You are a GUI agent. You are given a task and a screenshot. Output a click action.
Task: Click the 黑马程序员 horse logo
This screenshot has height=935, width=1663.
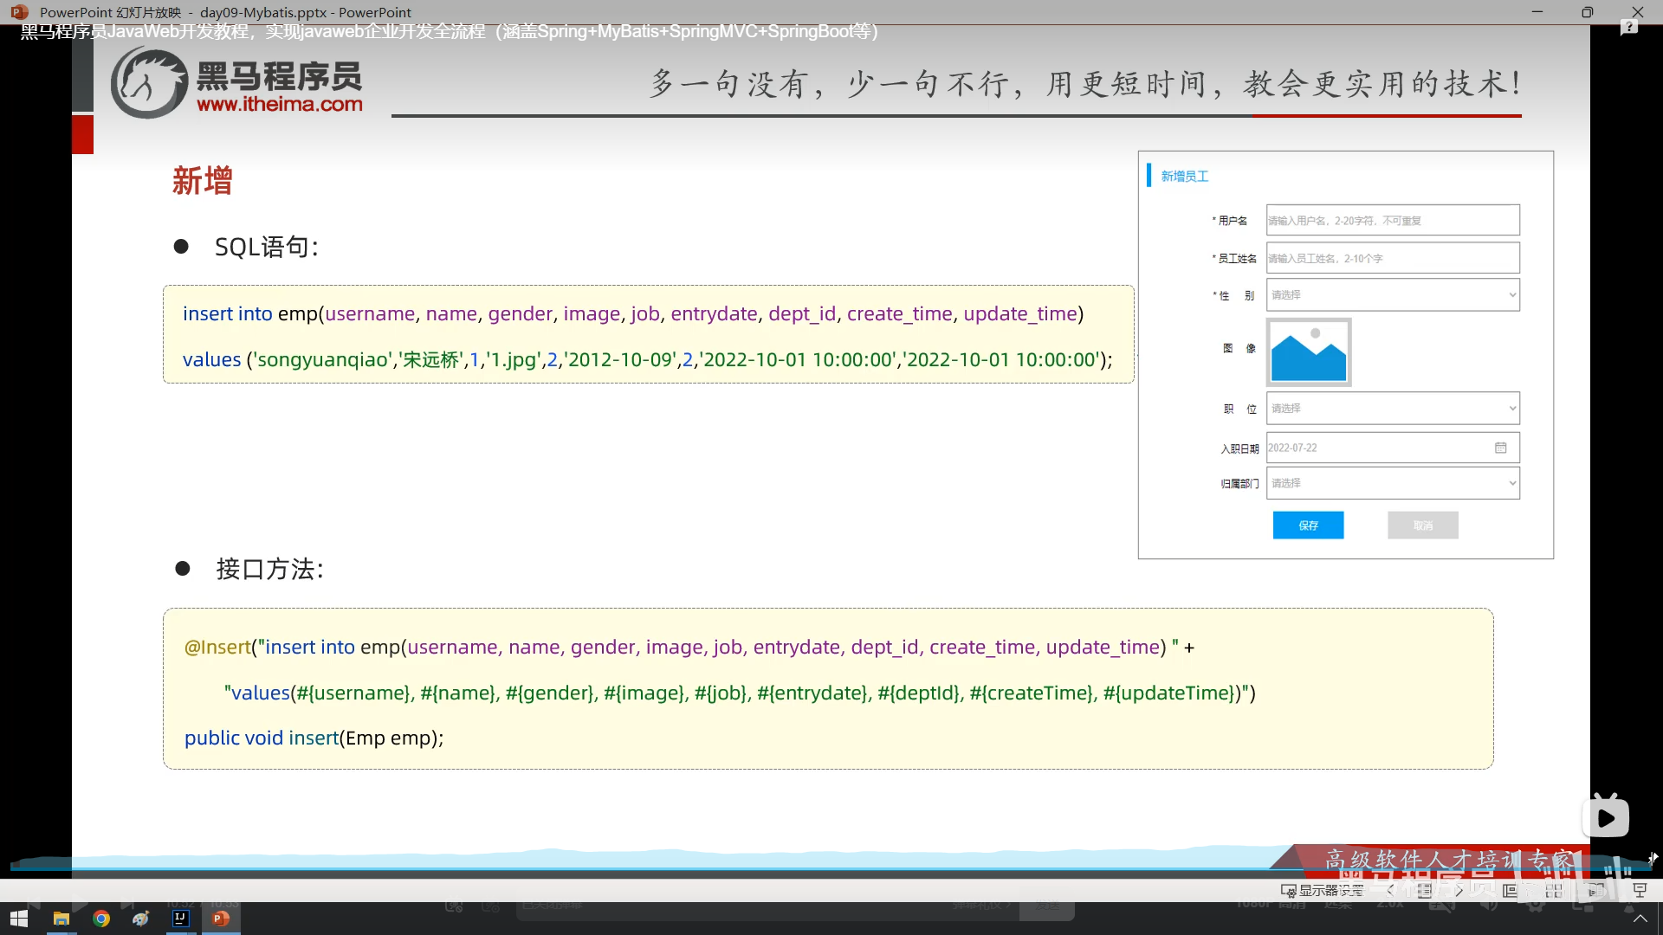(149, 82)
